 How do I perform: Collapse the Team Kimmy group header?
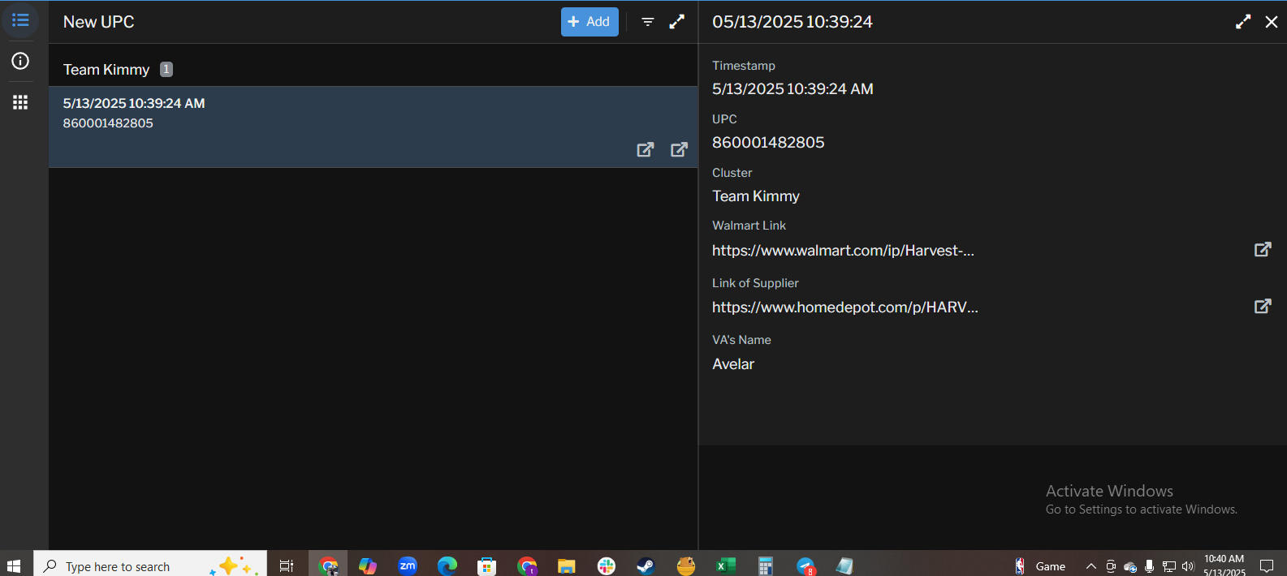[x=106, y=70]
